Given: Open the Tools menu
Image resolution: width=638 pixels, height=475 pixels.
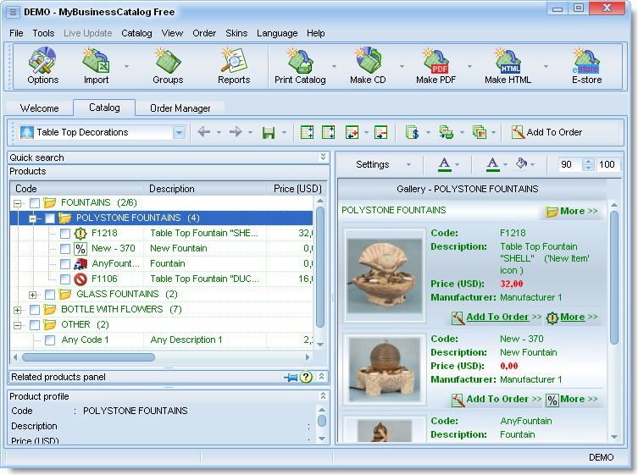Looking at the screenshot, I should [x=43, y=33].
